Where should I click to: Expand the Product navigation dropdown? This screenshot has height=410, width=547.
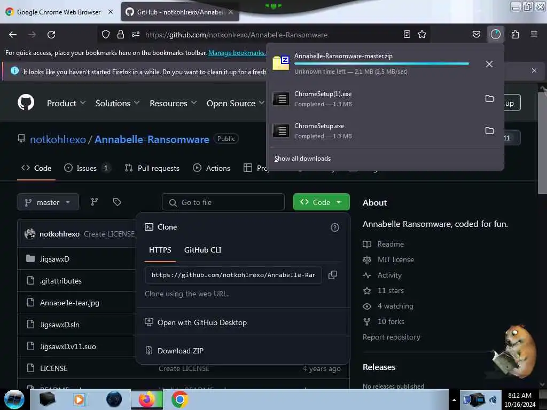click(66, 103)
